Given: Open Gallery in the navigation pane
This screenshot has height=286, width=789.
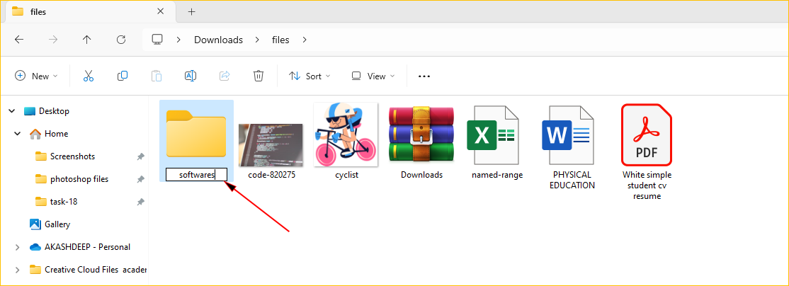Looking at the screenshot, I should [x=57, y=224].
